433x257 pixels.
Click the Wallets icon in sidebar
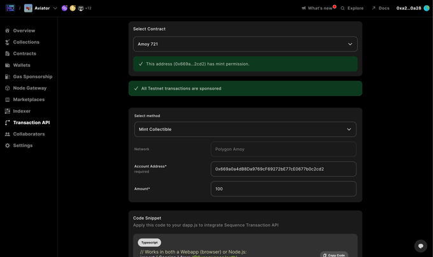[8, 65]
